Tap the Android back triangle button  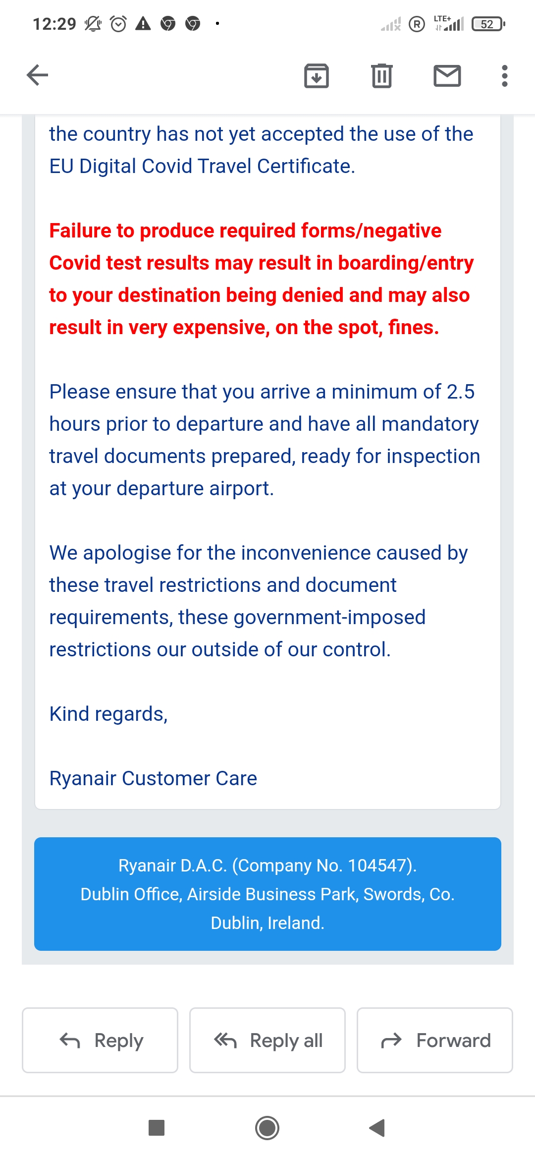coord(377,1128)
